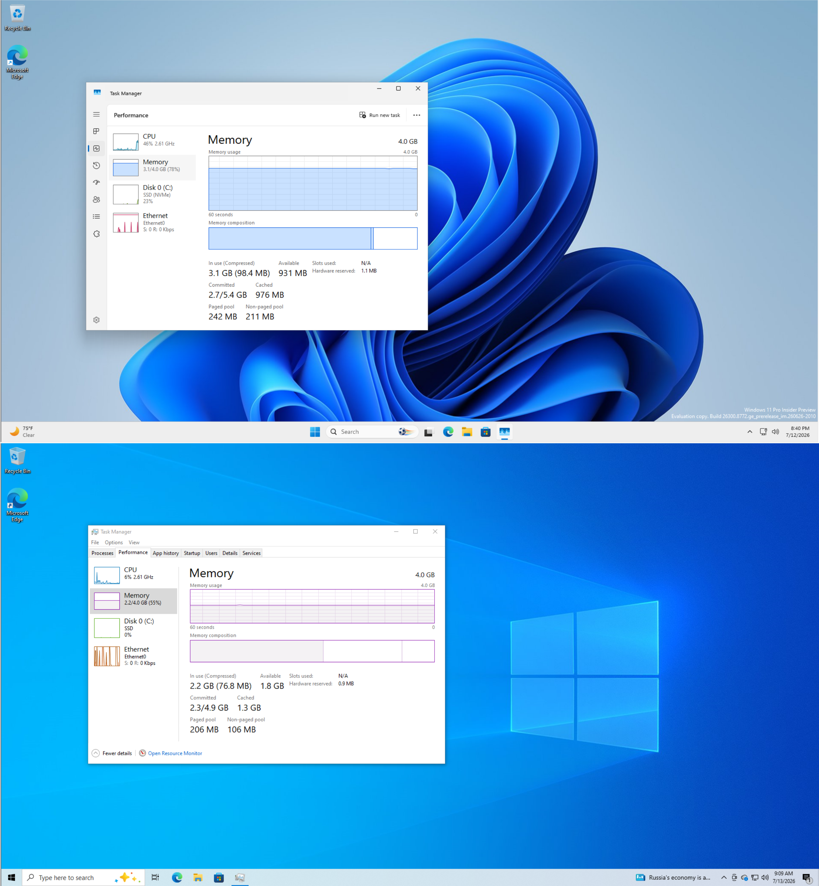
Task: Launch Edge from Windows 10 taskbar
Action: pos(177,877)
